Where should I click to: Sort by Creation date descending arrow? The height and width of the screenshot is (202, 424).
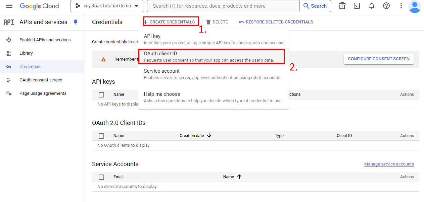coord(209,135)
